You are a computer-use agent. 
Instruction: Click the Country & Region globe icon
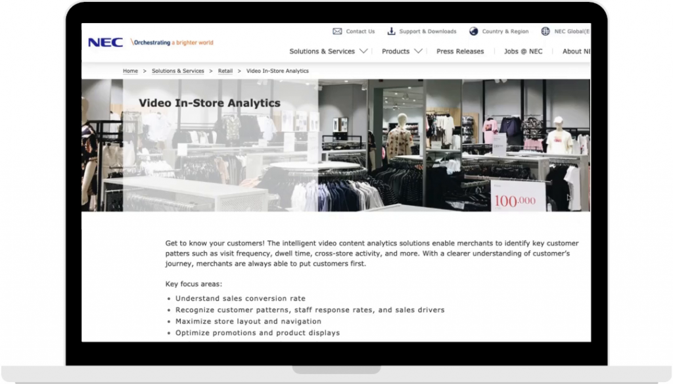473,31
